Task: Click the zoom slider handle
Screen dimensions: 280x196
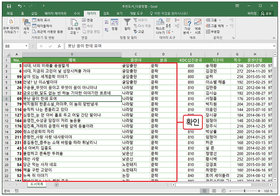Action: click(245, 191)
